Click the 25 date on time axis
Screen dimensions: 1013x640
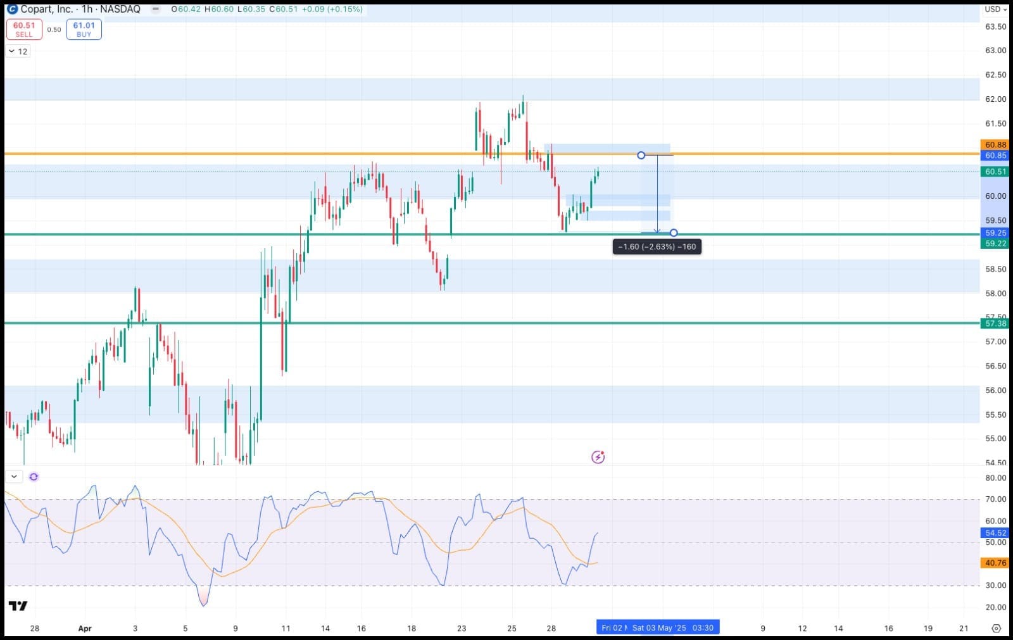click(512, 629)
